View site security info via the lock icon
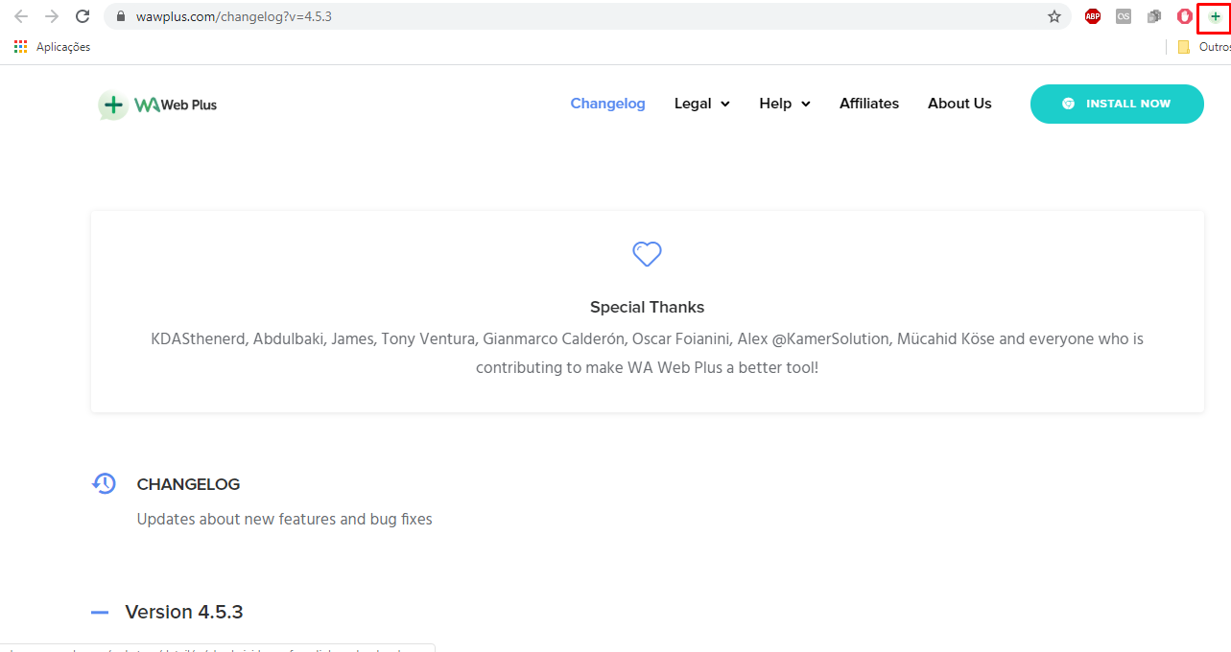 click(121, 16)
